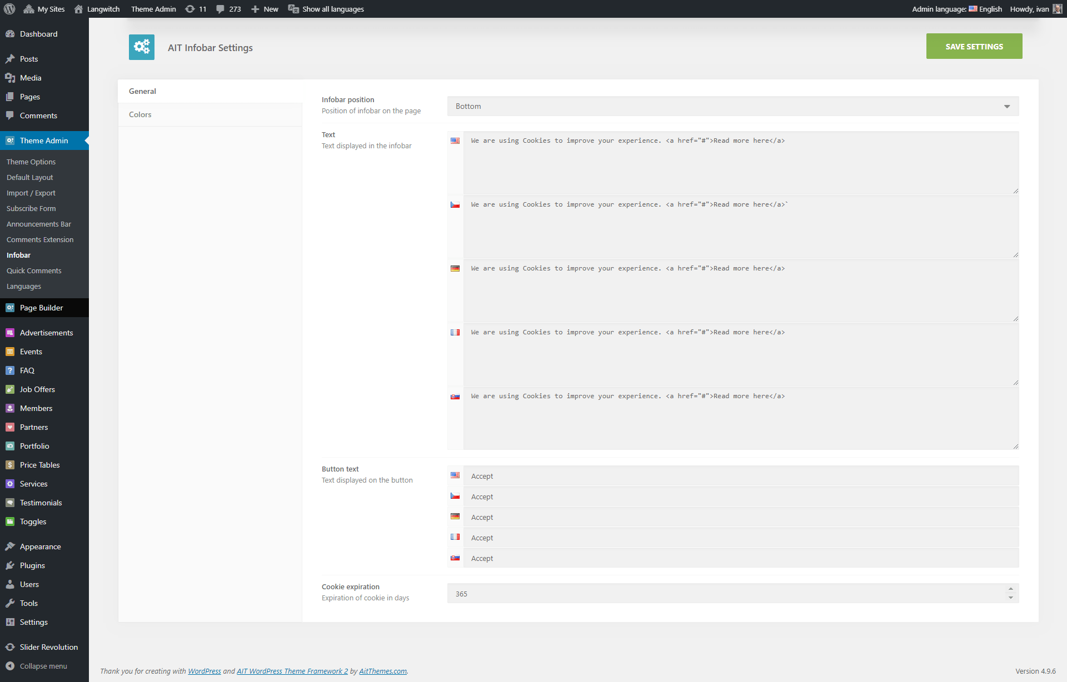Open Members from the sidebar

pyautogui.click(x=44, y=408)
